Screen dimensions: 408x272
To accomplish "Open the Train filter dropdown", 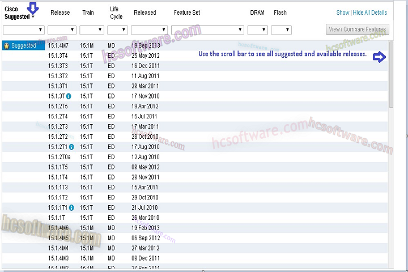I will 92,30.
